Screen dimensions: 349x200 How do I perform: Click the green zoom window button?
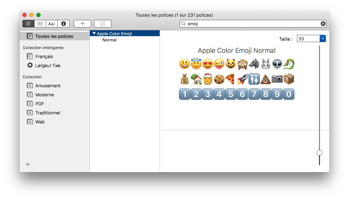pyautogui.click(x=38, y=15)
